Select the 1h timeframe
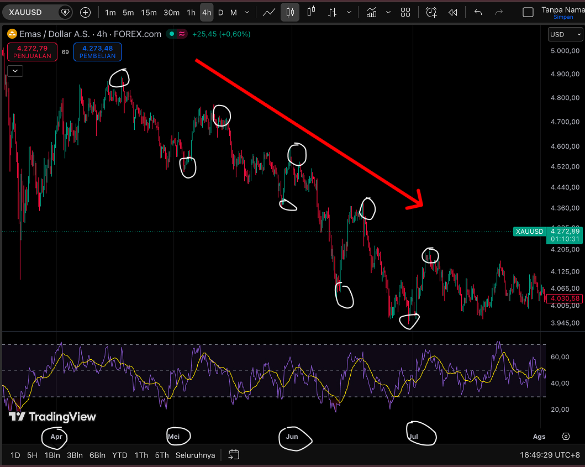This screenshot has height=467, width=585. 191,12
